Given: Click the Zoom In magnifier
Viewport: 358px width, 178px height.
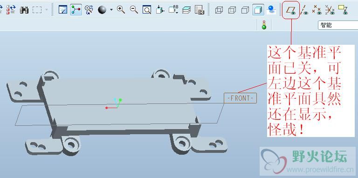Looking at the screenshot, I should 121,10.
